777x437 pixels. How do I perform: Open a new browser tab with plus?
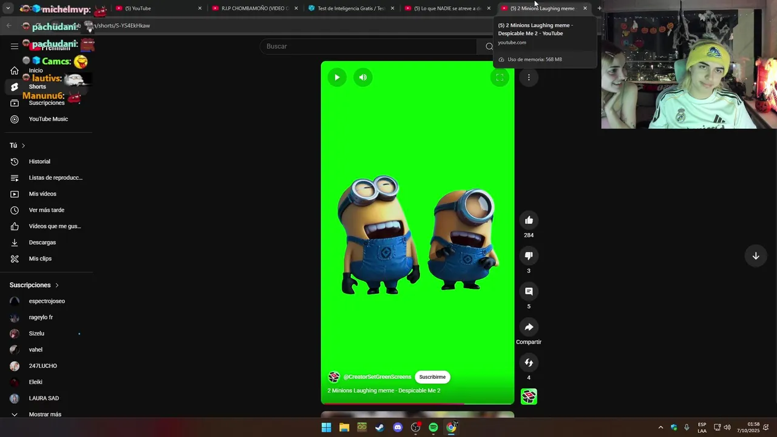coord(599,8)
